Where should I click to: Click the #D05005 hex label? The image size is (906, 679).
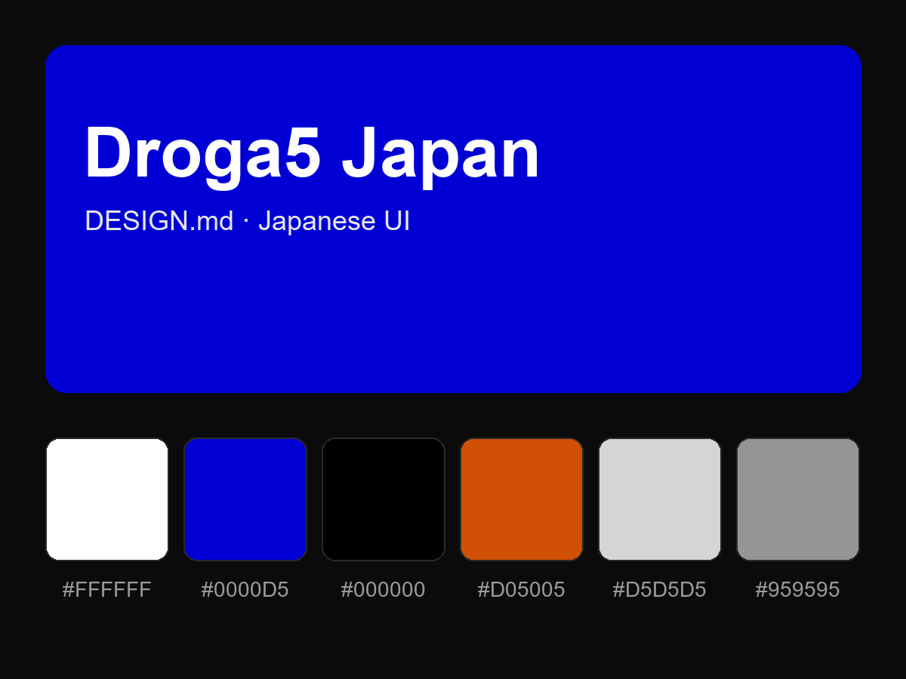point(522,590)
